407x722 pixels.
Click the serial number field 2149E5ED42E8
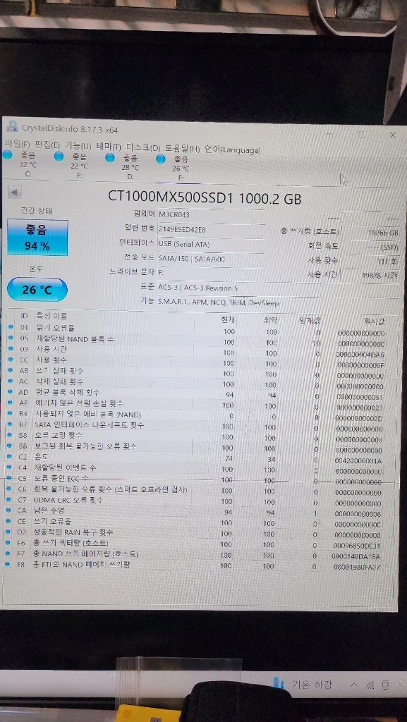211,229
